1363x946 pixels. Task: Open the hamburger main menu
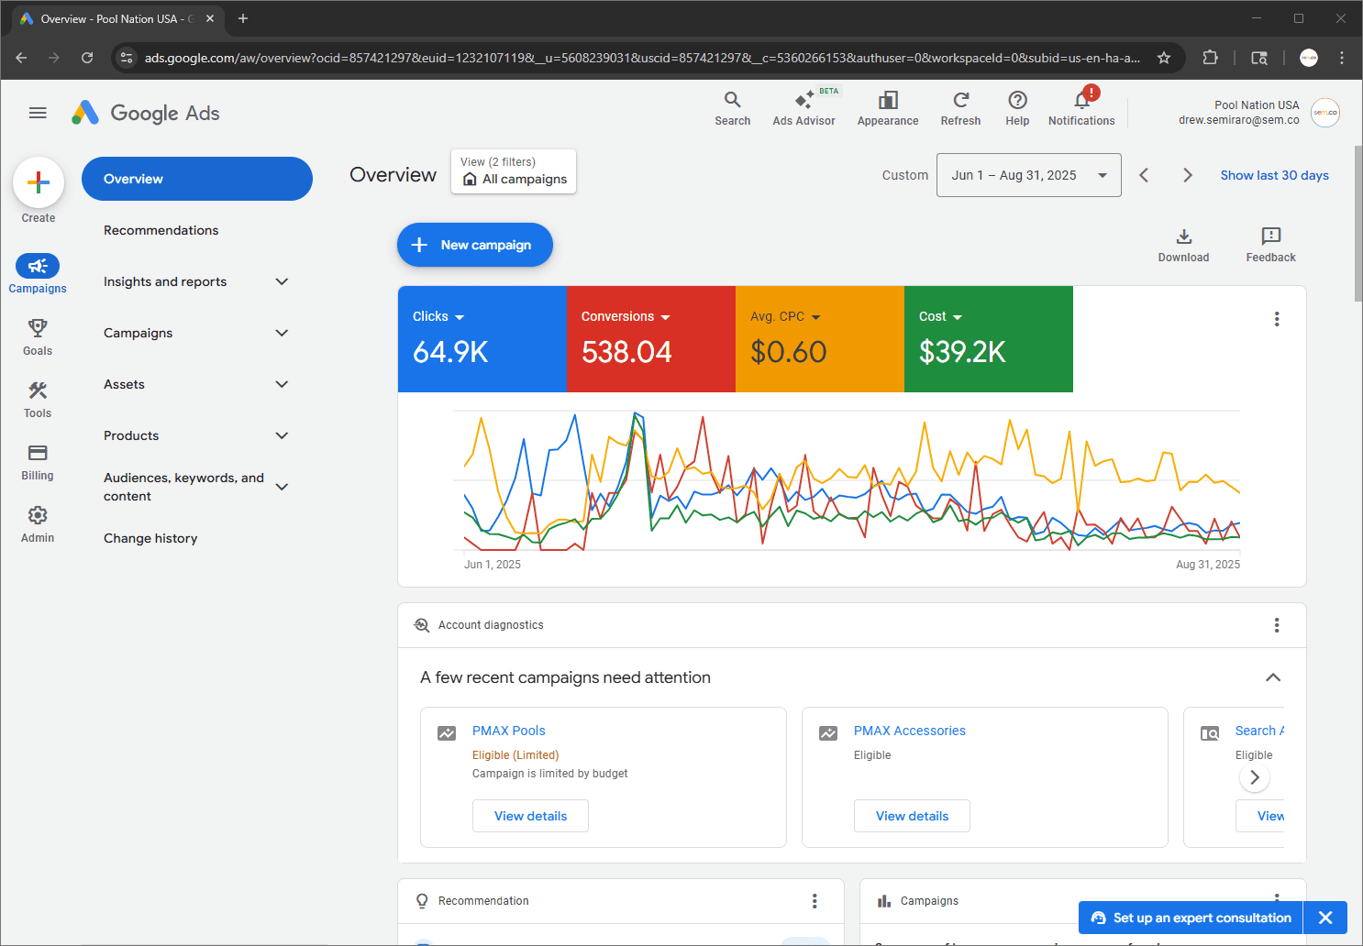click(38, 113)
